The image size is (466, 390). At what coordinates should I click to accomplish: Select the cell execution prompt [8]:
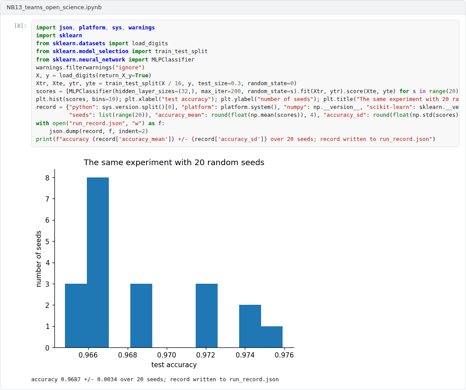[20, 26]
